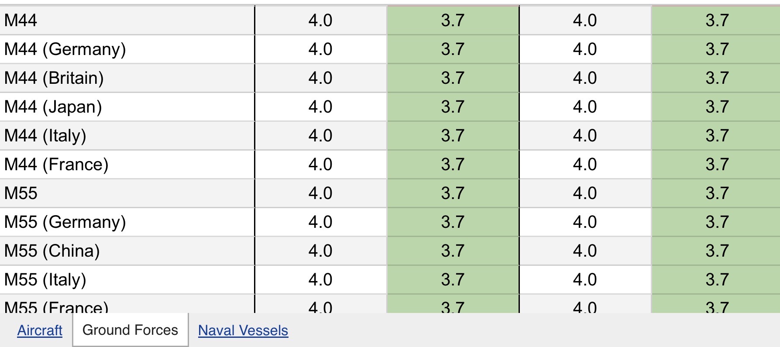Screen dimensions: 780x347
Task: Select second 4.0 value in M55 (China) row
Action: (585, 251)
